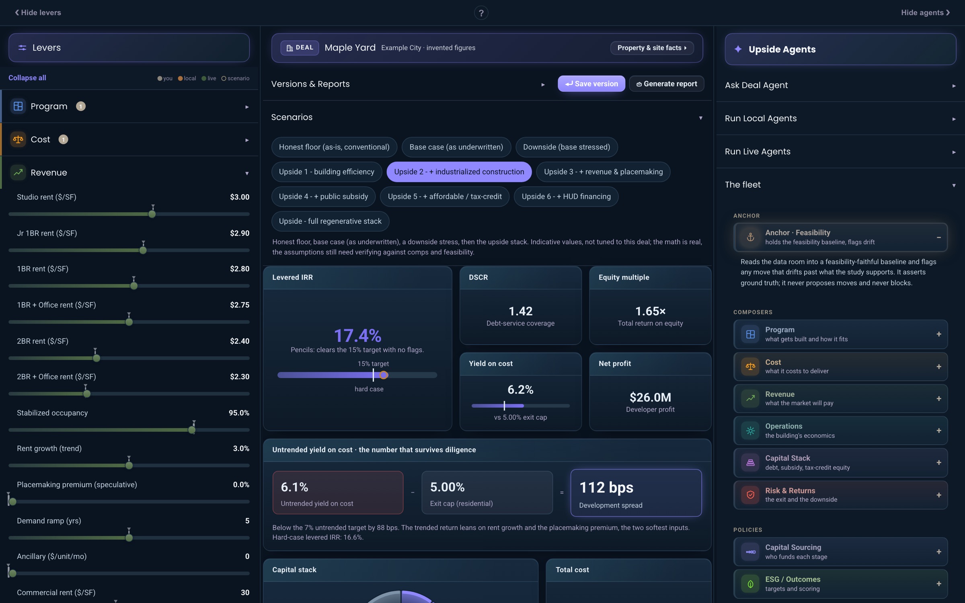Image resolution: width=965 pixels, height=603 pixels.
Task: Click the Cost composer scales icon
Action: point(750,366)
